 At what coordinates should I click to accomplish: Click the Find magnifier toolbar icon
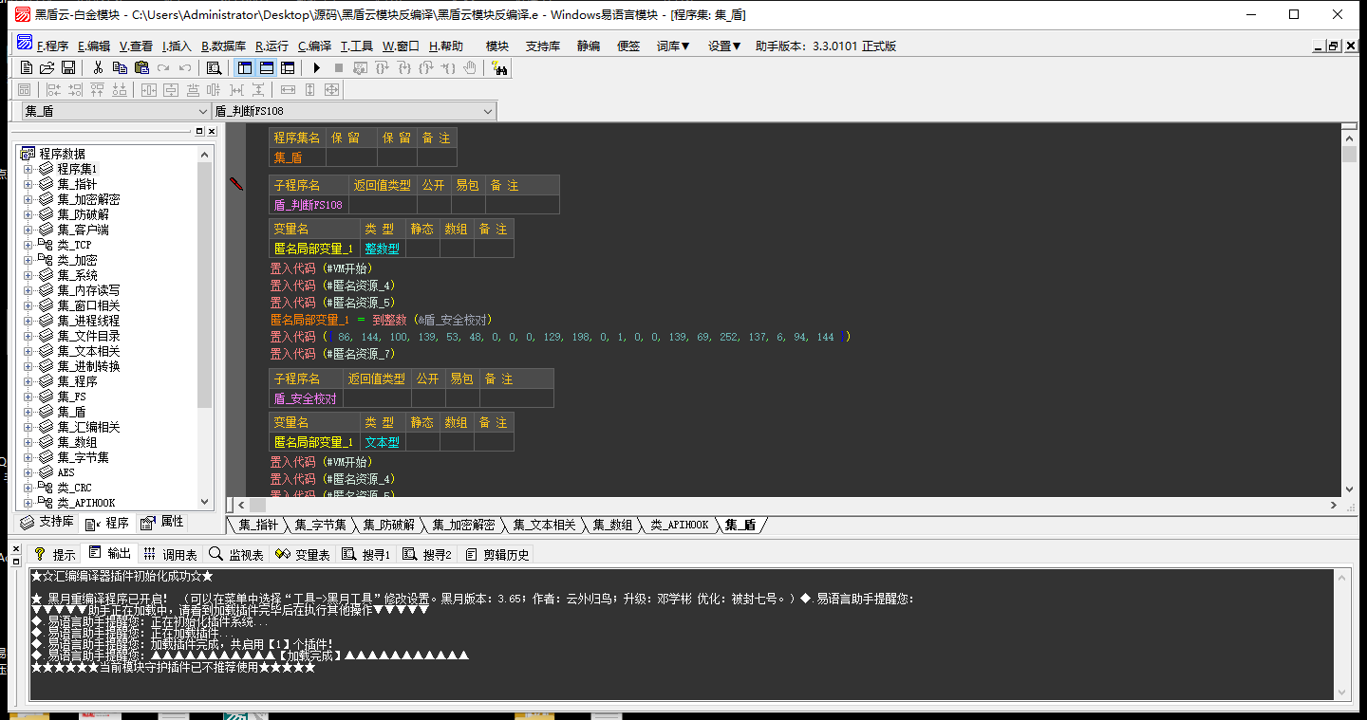click(215, 68)
